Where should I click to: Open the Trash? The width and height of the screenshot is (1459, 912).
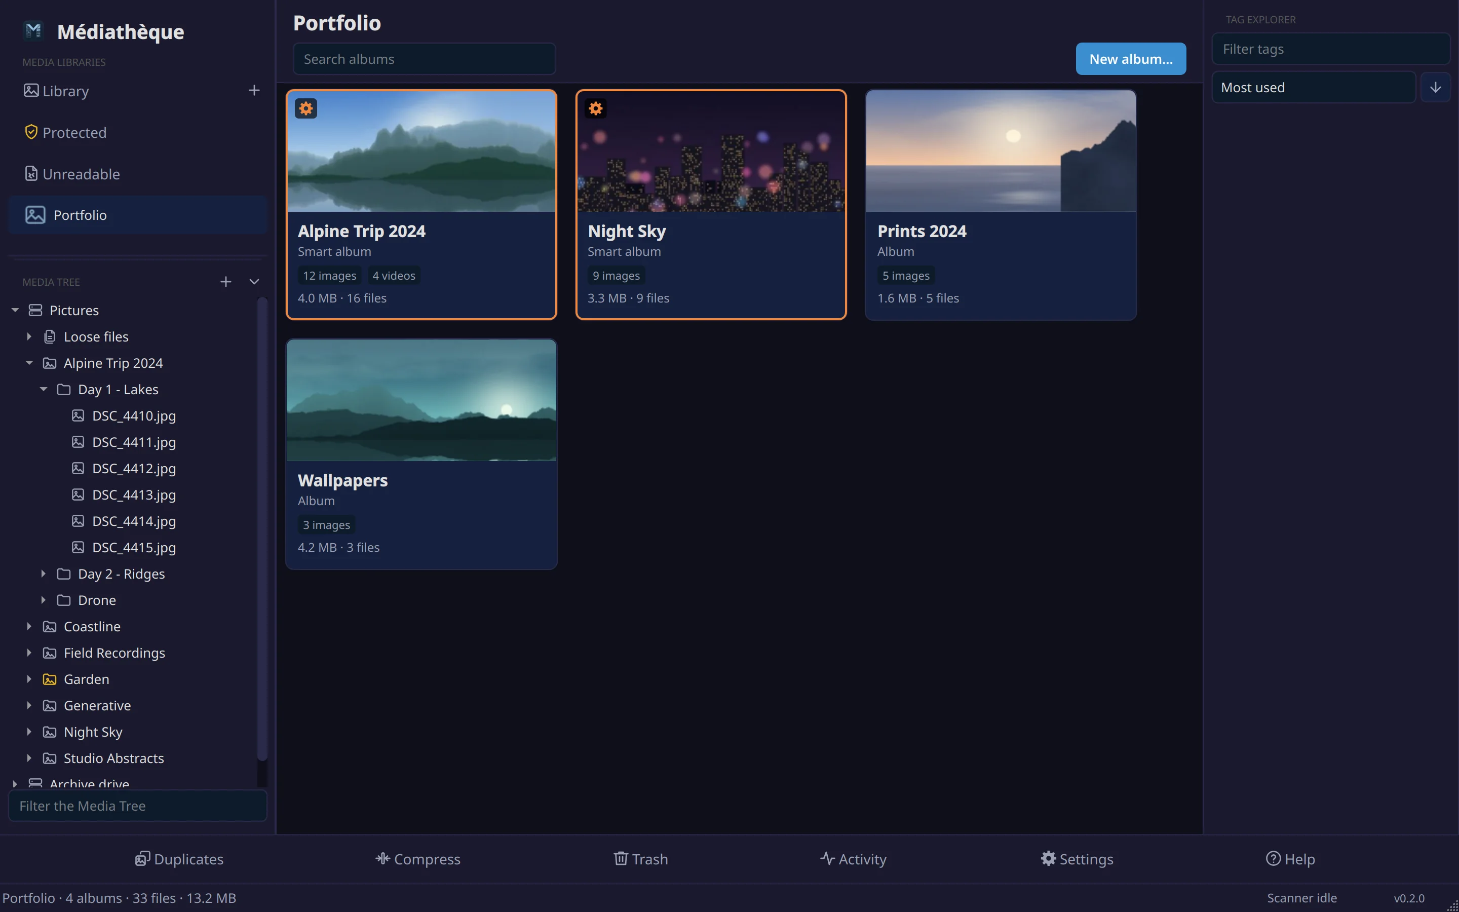(640, 859)
